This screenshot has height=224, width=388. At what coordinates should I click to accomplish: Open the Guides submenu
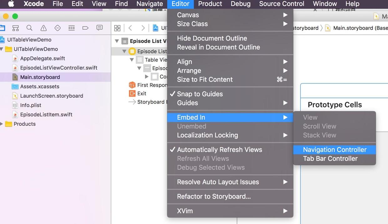point(230,103)
